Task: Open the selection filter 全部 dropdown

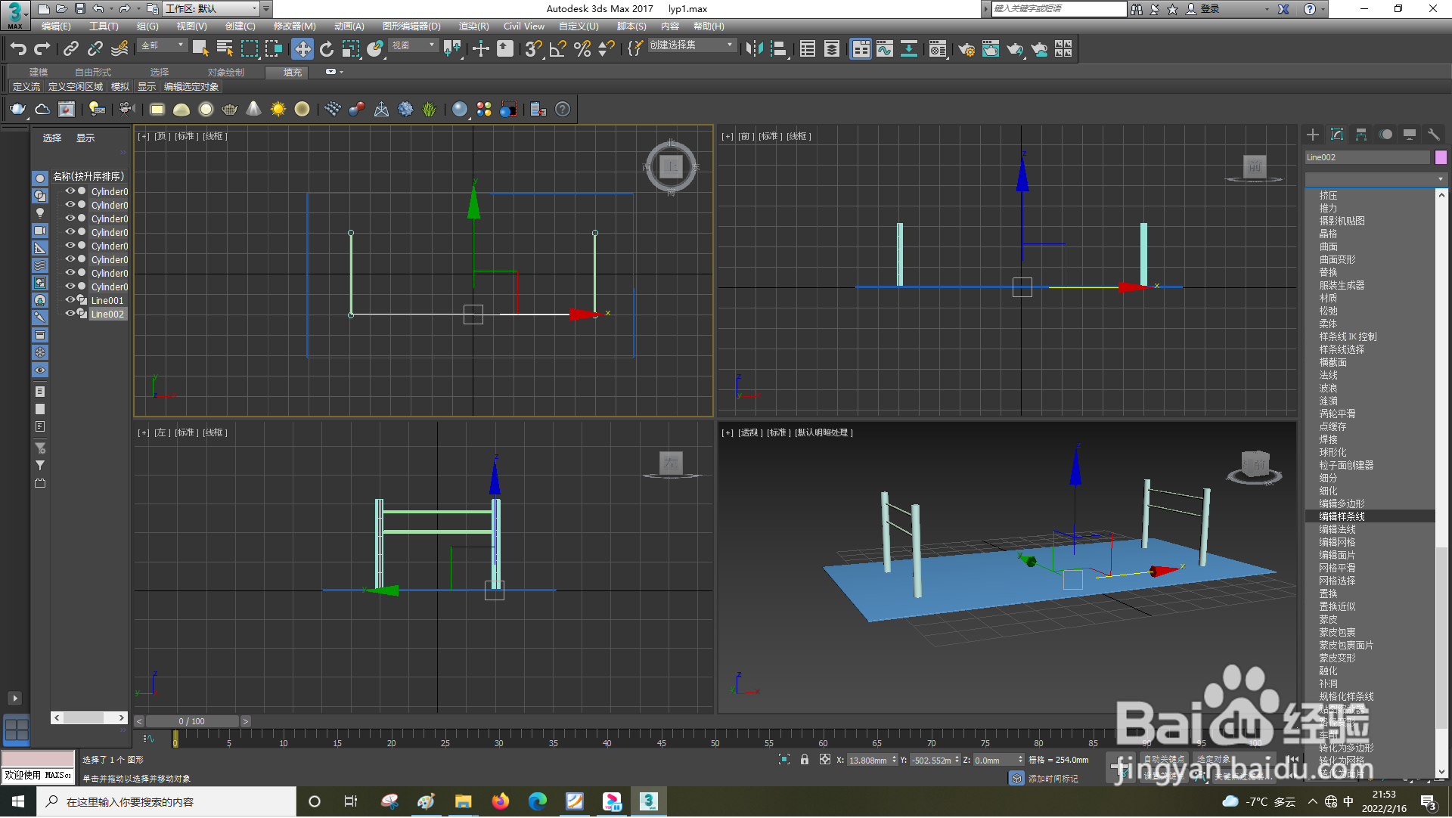Action: 163,46
